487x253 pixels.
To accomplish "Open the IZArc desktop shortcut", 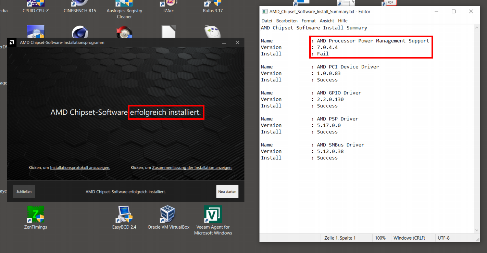I will tap(168, 7).
